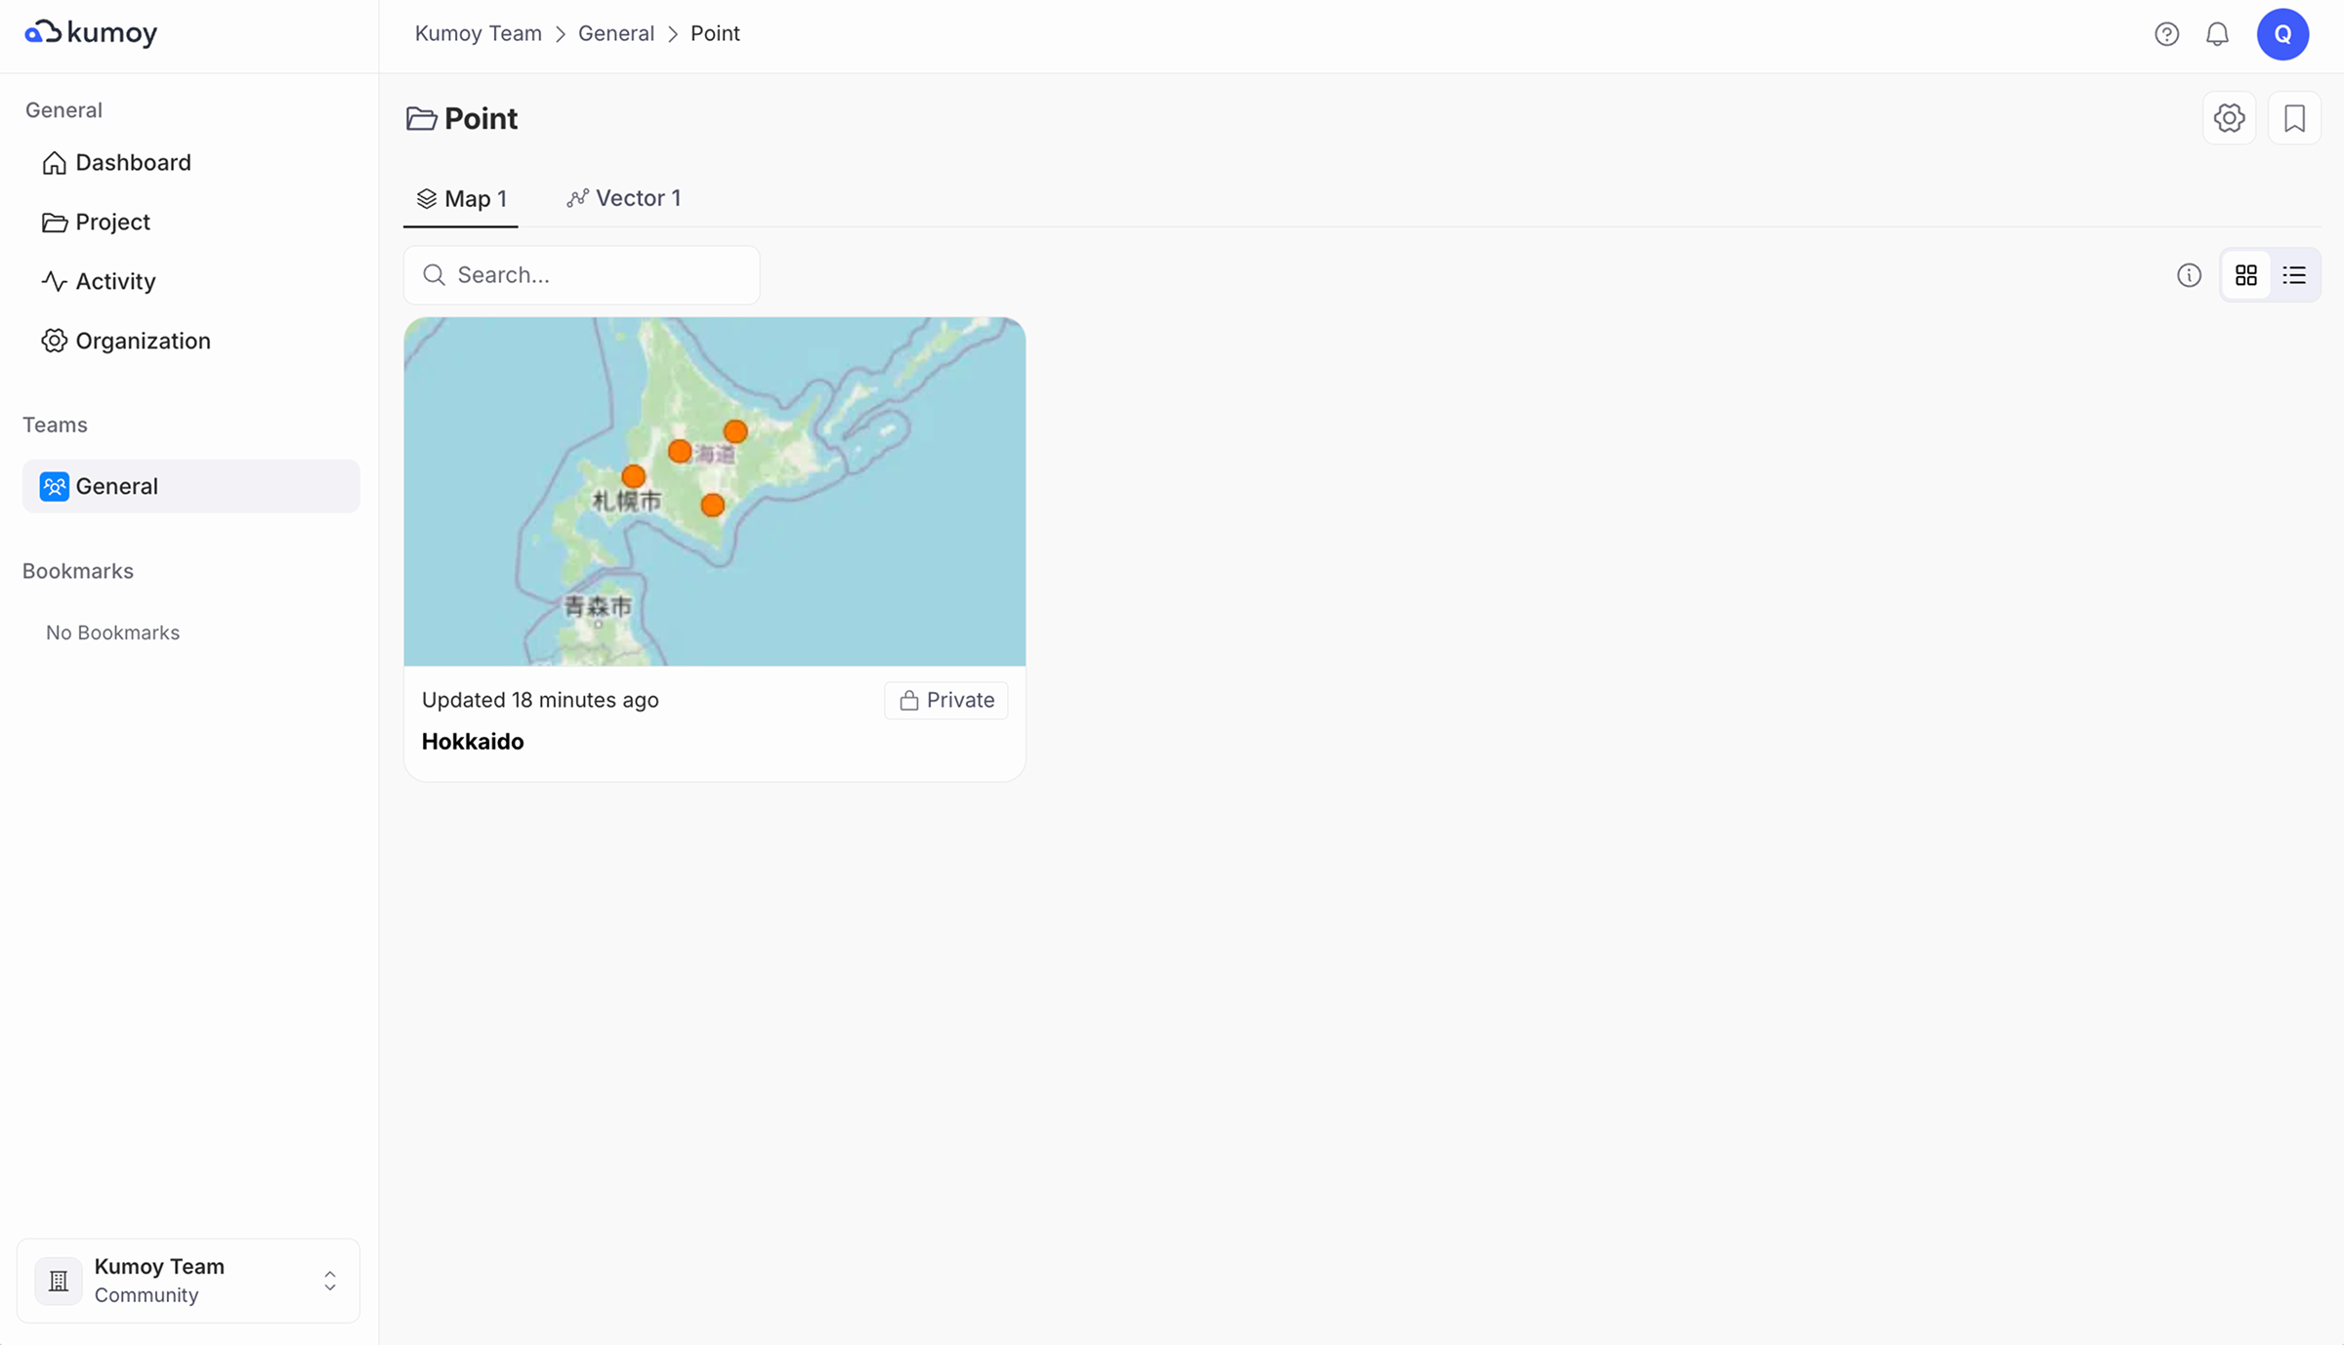
Task: Switch to grid view
Action: pos(2245,275)
